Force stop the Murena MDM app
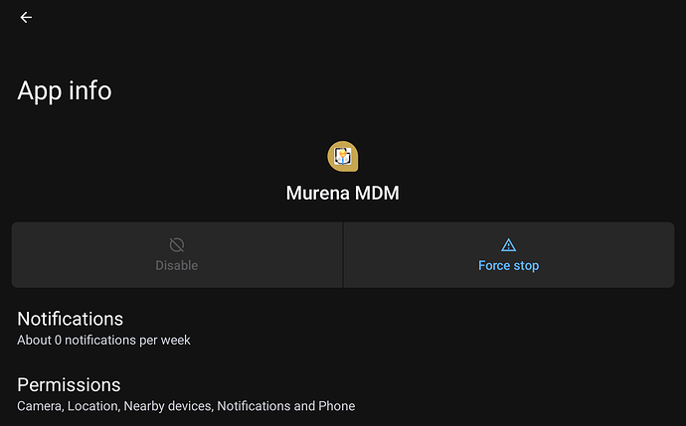Screen dimensions: 686x426 point(509,255)
